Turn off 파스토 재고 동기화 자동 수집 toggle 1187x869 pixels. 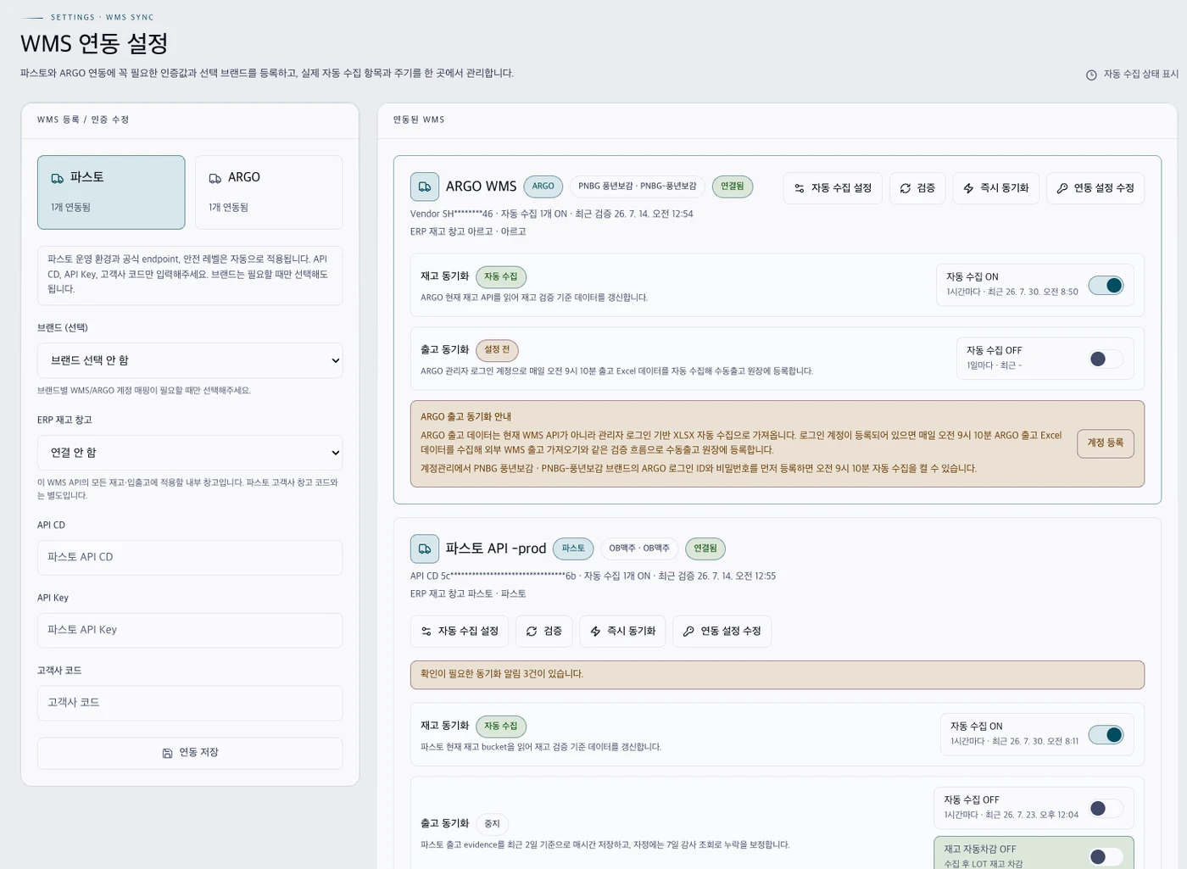pos(1106,734)
